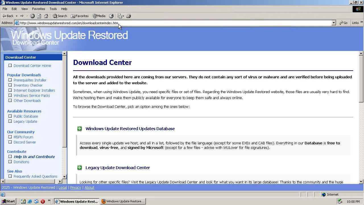Click the first Quick Launch notepad icon
364x205 pixels.
[x=23, y=201]
